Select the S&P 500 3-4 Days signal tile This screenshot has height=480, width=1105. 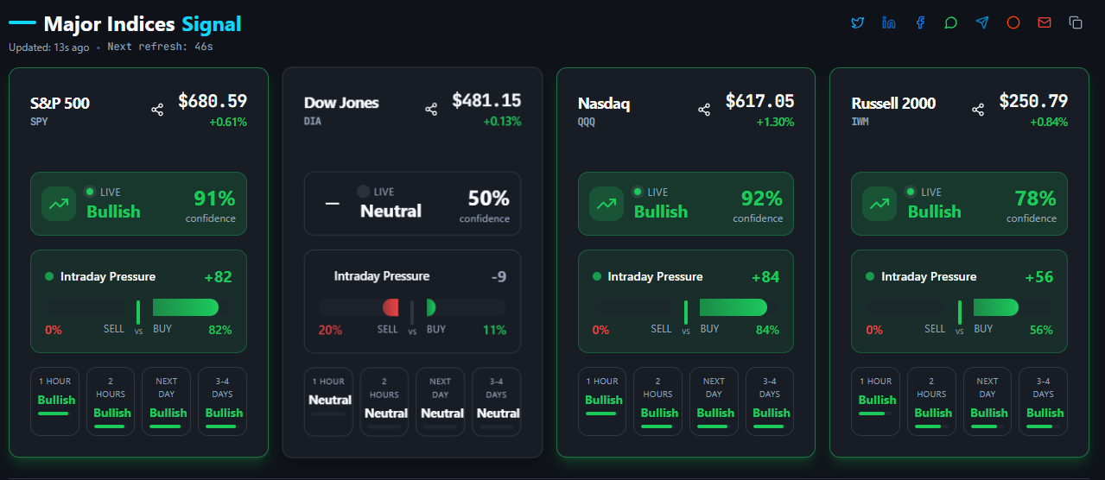pyautogui.click(x=224, y=401)
